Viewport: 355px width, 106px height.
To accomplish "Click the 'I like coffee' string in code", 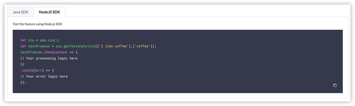I will click(x=113, y=46).
